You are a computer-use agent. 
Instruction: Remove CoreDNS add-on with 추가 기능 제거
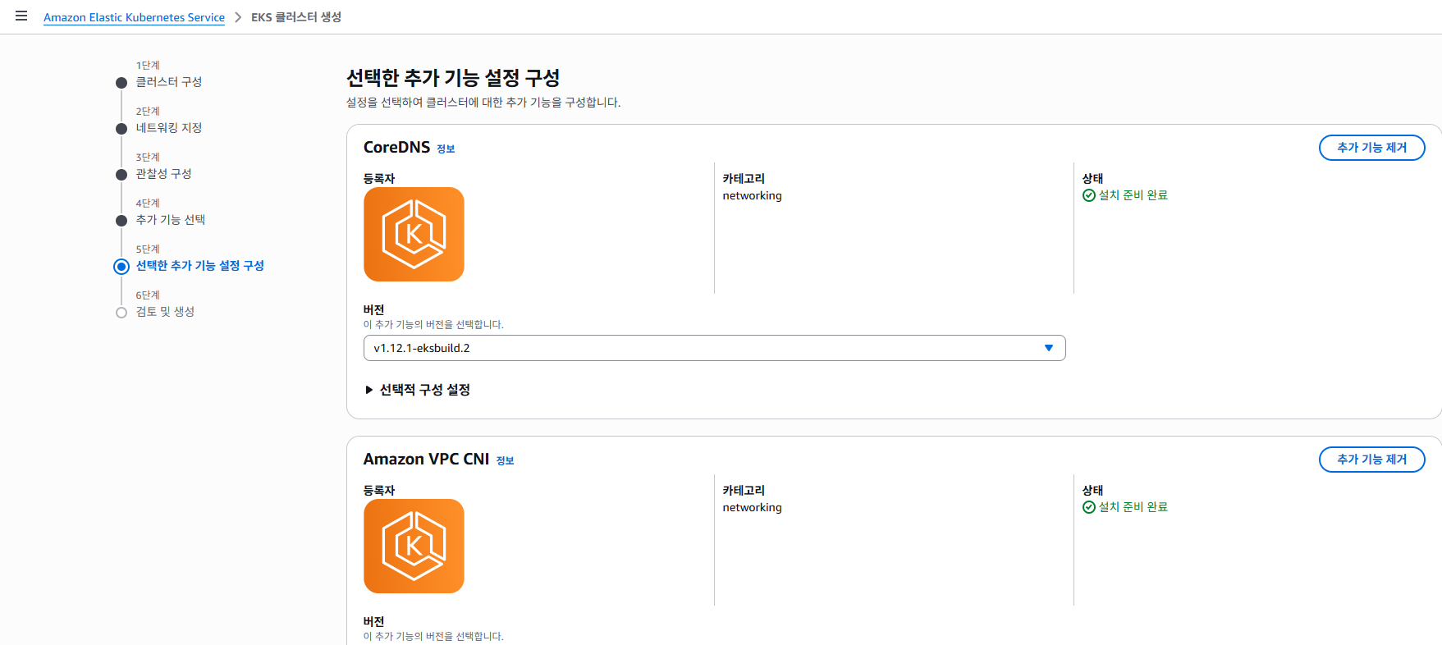(1371, 148)
